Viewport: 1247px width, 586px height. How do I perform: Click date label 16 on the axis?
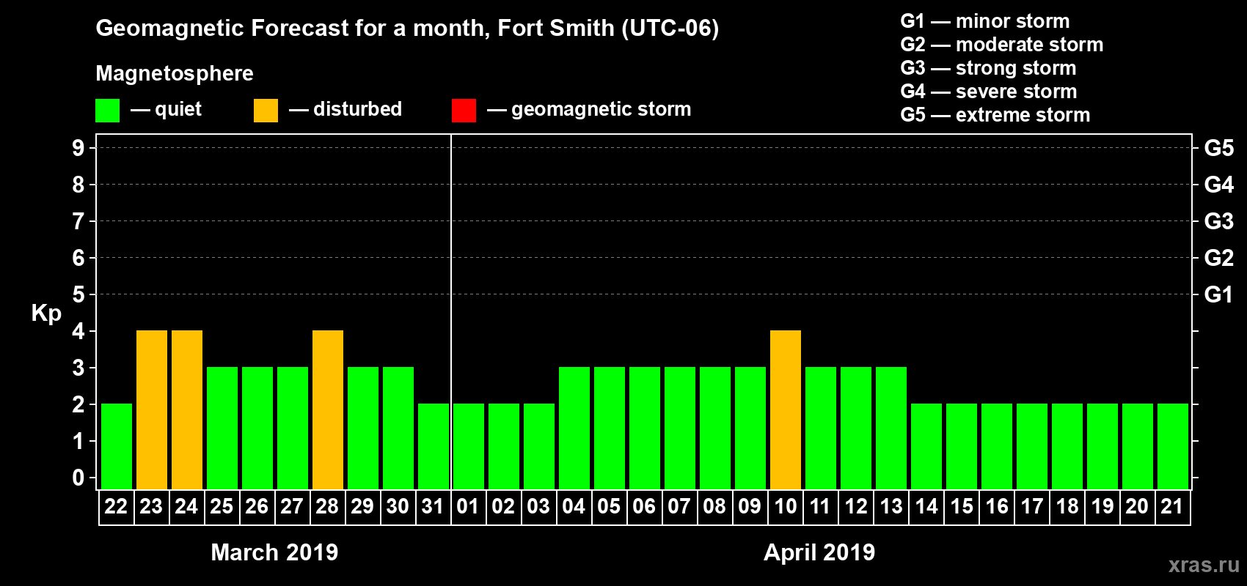997,506
